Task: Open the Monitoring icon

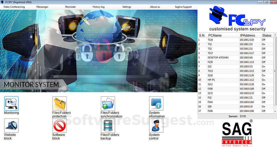Action: pos(11,103)
